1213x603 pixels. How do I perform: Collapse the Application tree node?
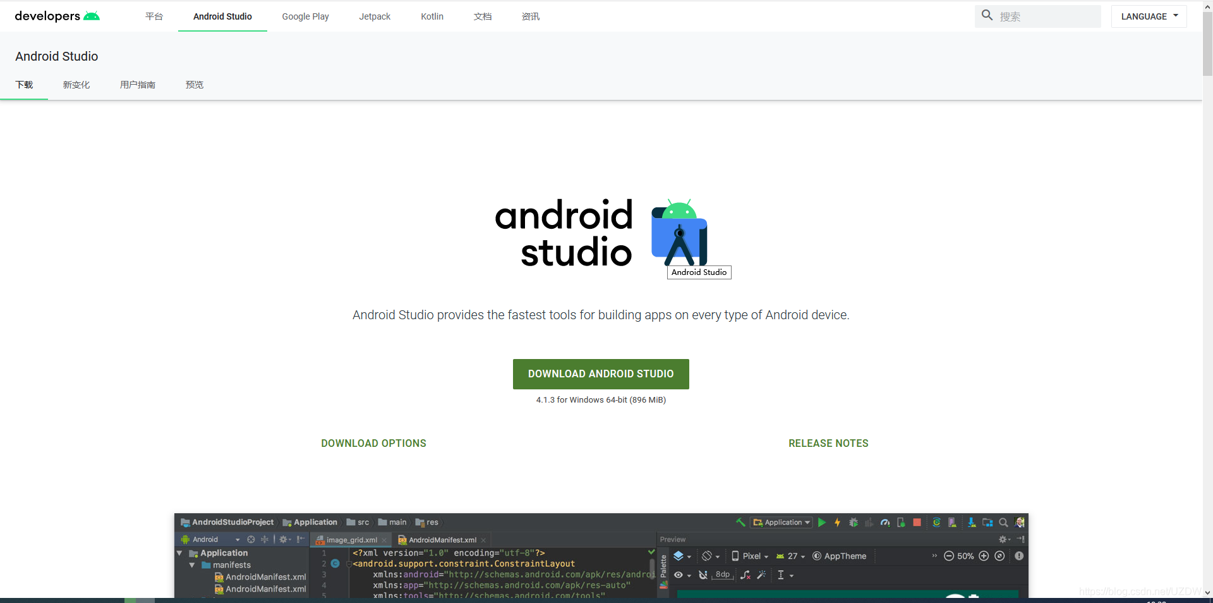tap(179, 553)
